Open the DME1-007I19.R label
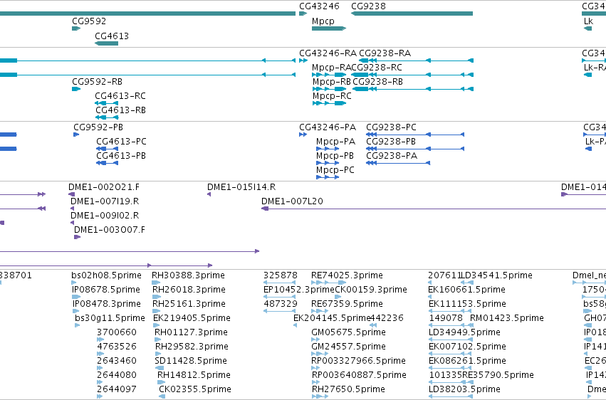Screen dimensions: 606x400 pyautogui.click(x=105, y=201)
